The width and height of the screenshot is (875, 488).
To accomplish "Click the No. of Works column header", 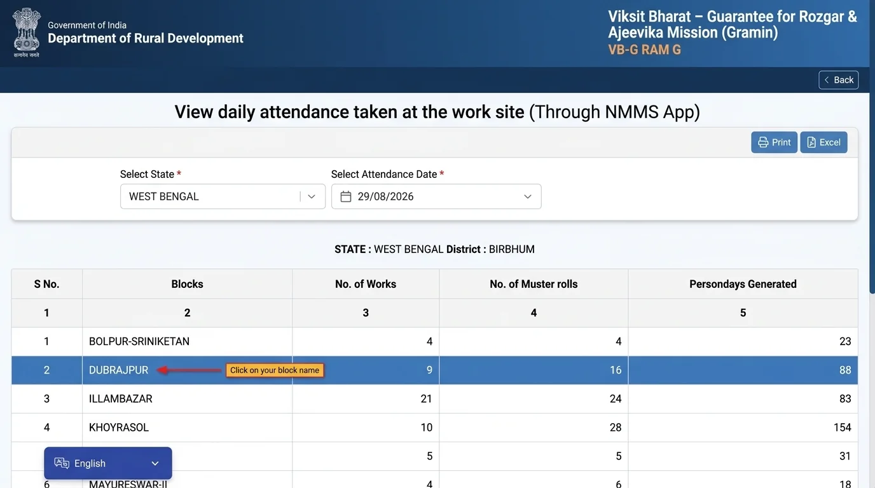I will click(x=366, y=284).
